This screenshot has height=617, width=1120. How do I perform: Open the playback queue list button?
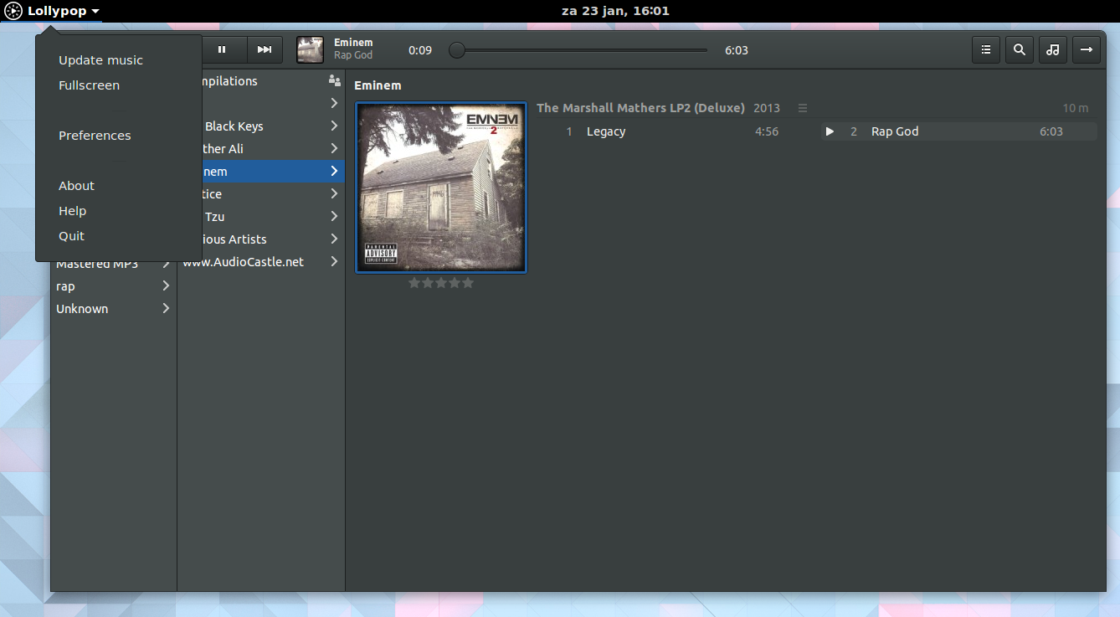986,49
